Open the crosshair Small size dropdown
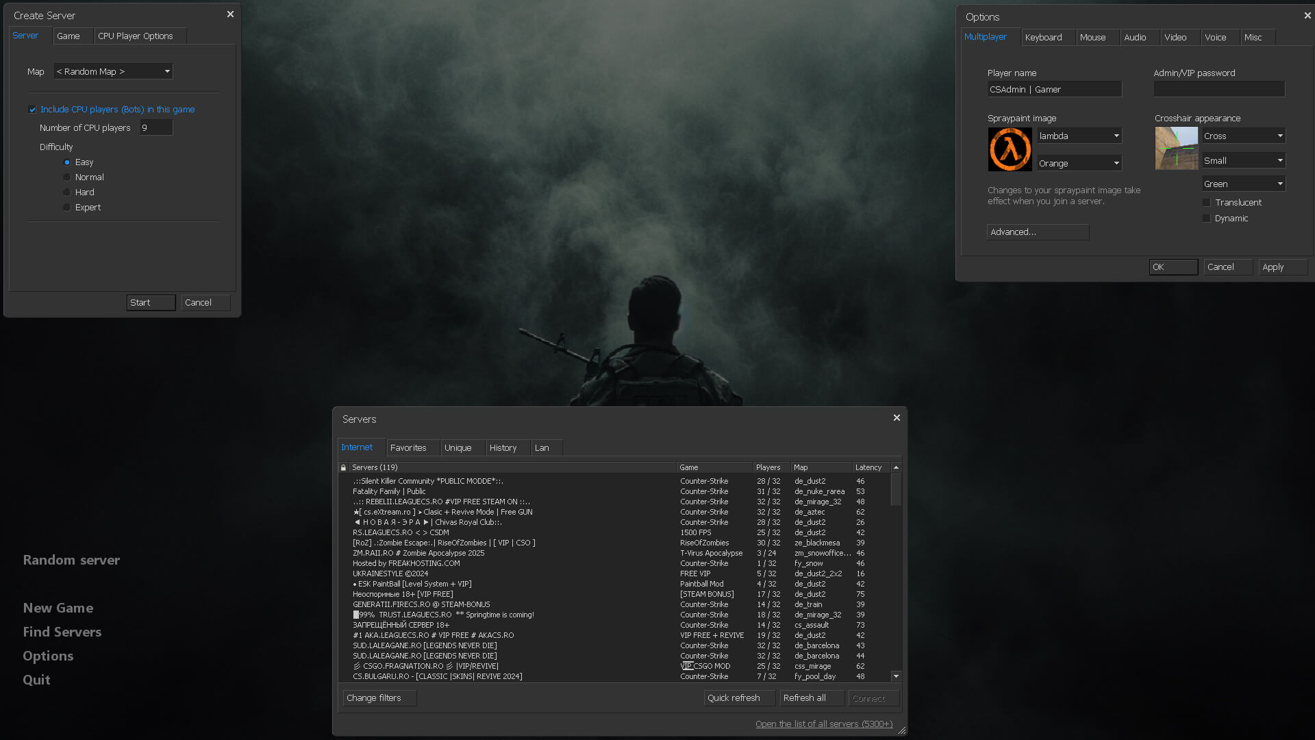 coord(1243,160)
